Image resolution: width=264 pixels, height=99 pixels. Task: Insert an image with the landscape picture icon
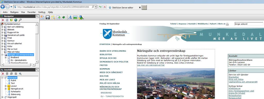pos(75,17)
